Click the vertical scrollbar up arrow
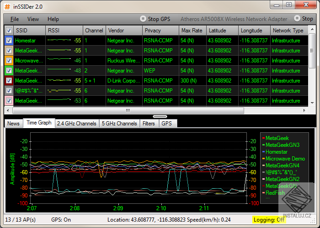This screenshot has width=320, height=228. point(312,29)
